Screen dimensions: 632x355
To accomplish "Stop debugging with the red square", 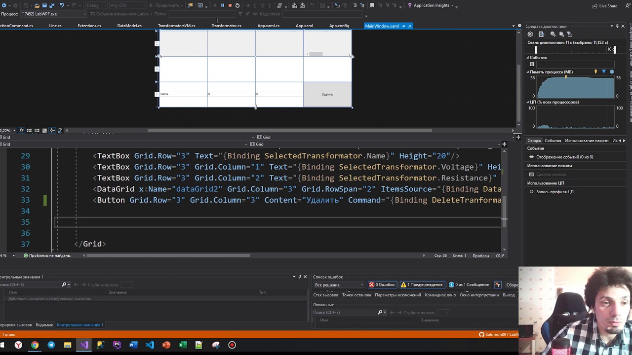I will pos(230,5).
